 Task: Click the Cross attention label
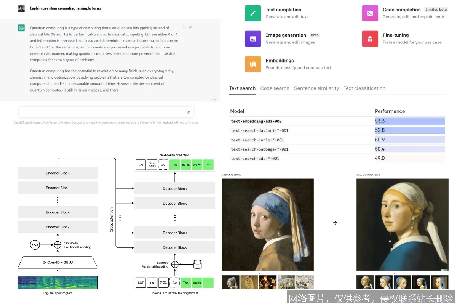[112, 220]
